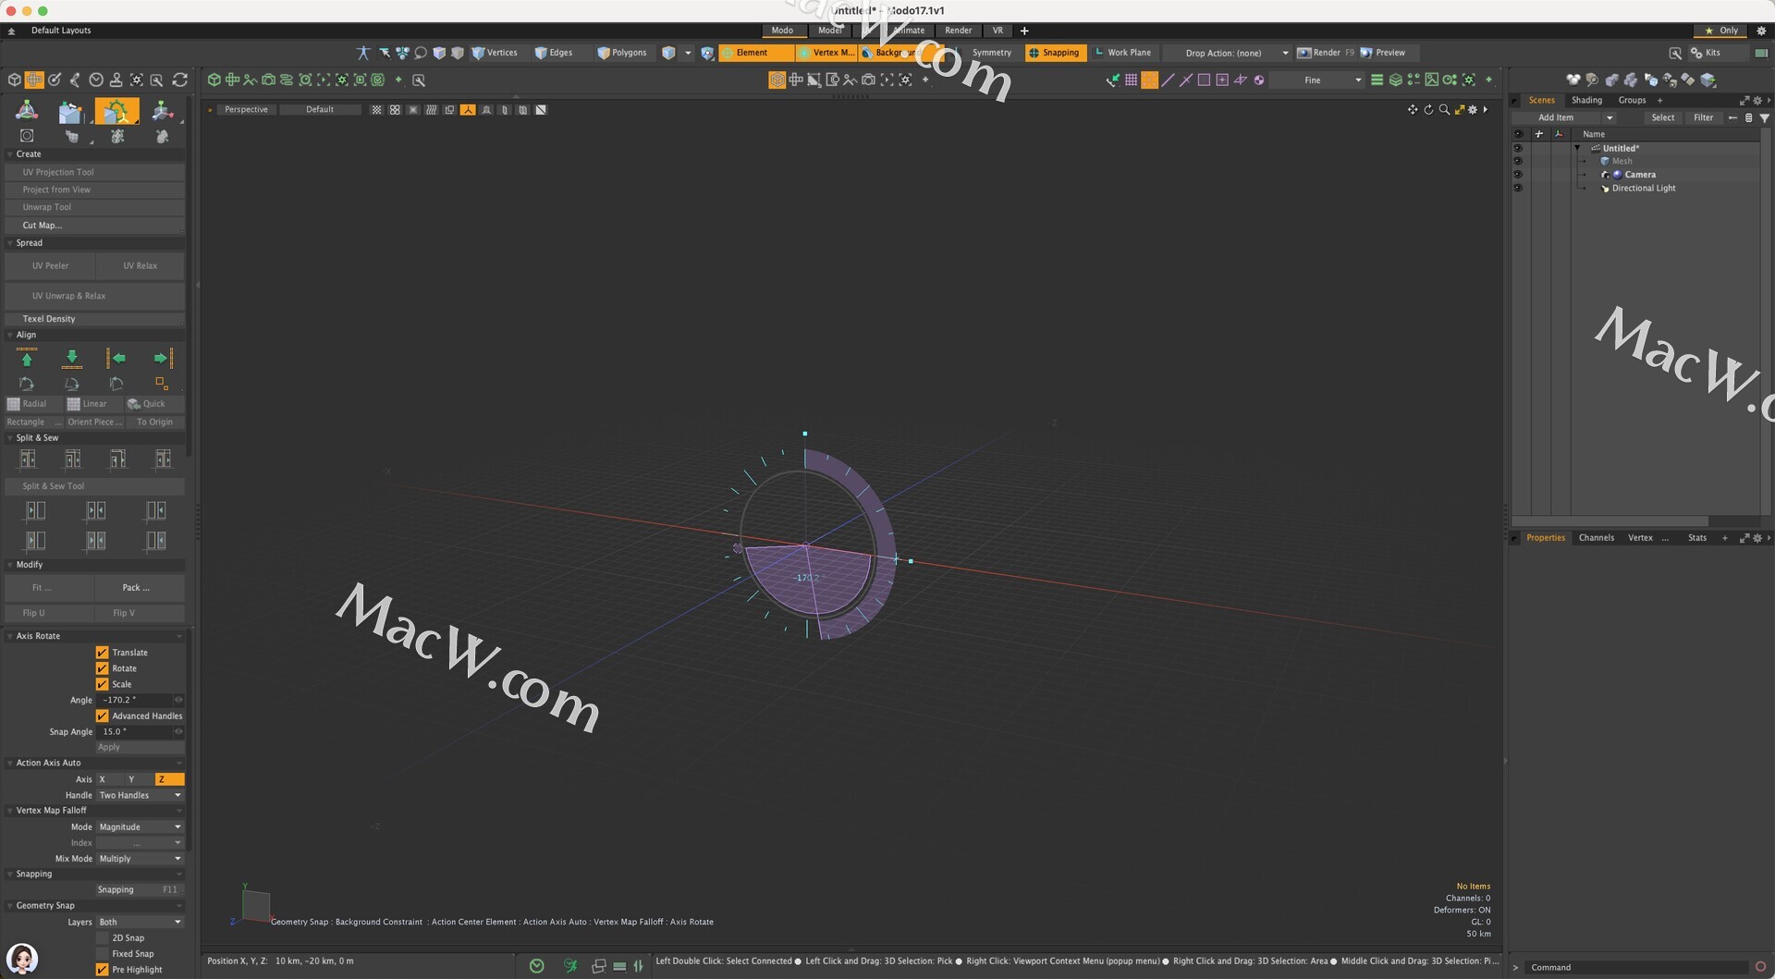Toggle the Advanced Handles checkbox
The width and height of the screenshot is (1775, 979).
(x=103, y=716)
